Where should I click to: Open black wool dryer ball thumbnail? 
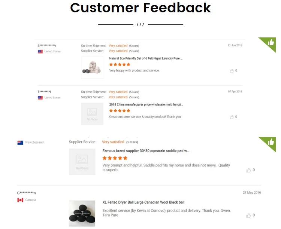[x=82, y=213]
